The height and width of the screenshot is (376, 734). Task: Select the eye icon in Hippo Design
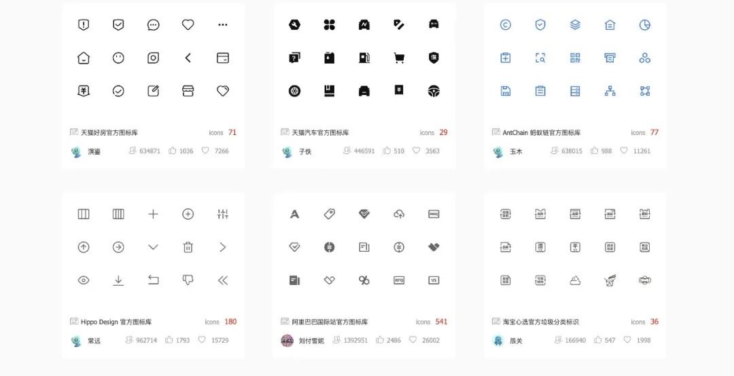[84, 280]
